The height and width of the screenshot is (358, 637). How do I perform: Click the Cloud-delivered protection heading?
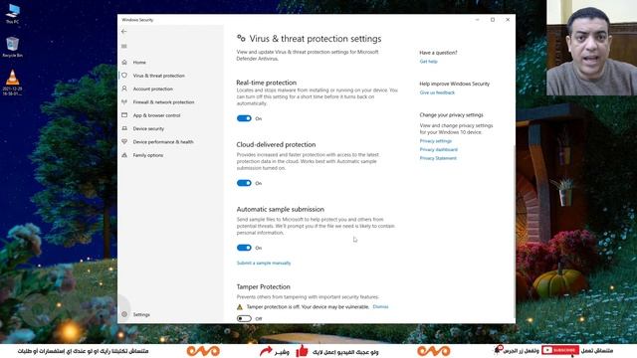click(x=276, y=144)
